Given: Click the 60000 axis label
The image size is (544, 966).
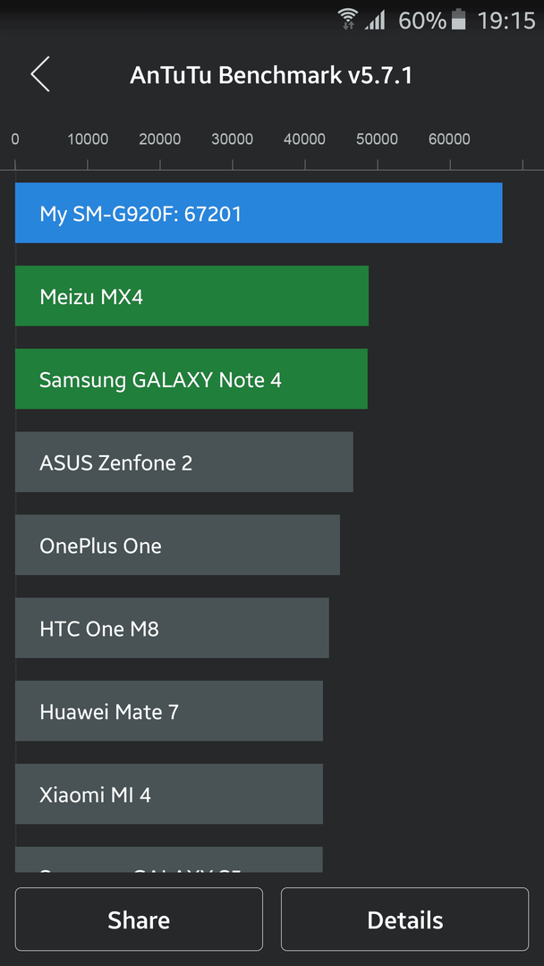Looking at the screenshot, I should pos(450,140).
